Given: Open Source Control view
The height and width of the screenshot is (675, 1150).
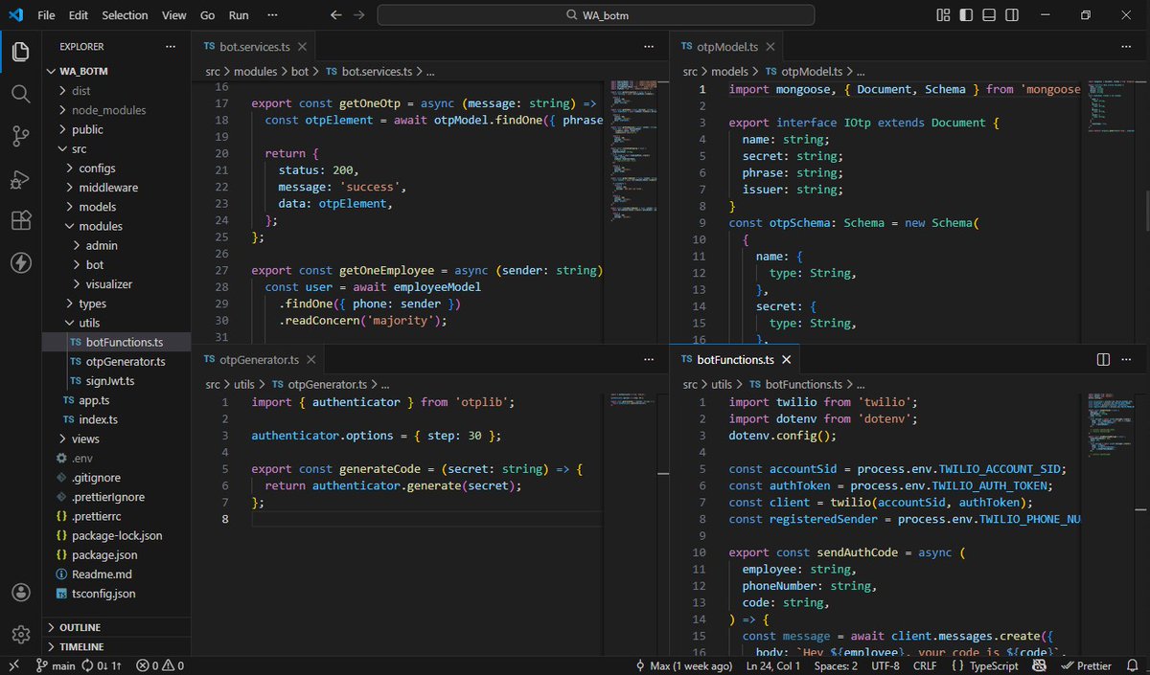Looking at the screenshot, I should [20, 136].
